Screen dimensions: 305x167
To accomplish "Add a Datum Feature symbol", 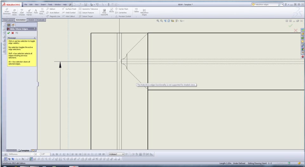I will click(x=86, y=13).
